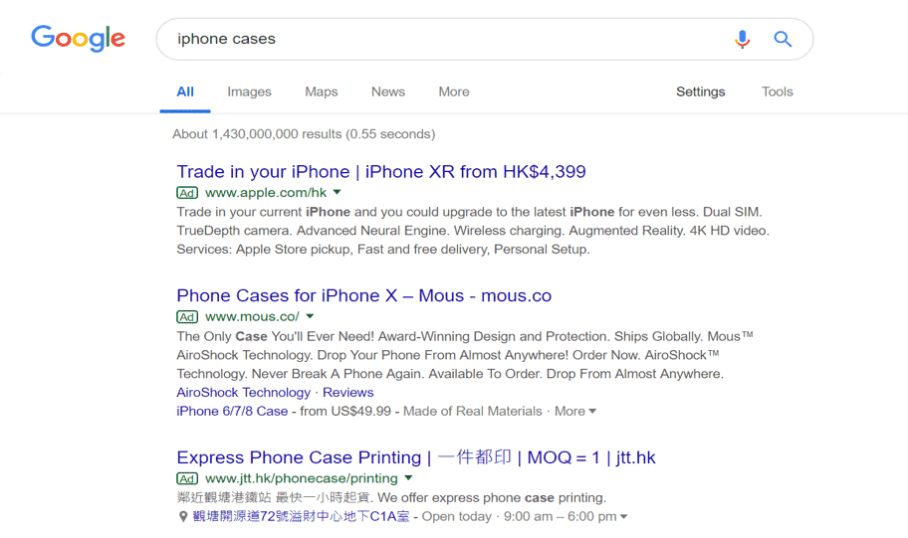Start voice search with microphone icon

[743, 40]
